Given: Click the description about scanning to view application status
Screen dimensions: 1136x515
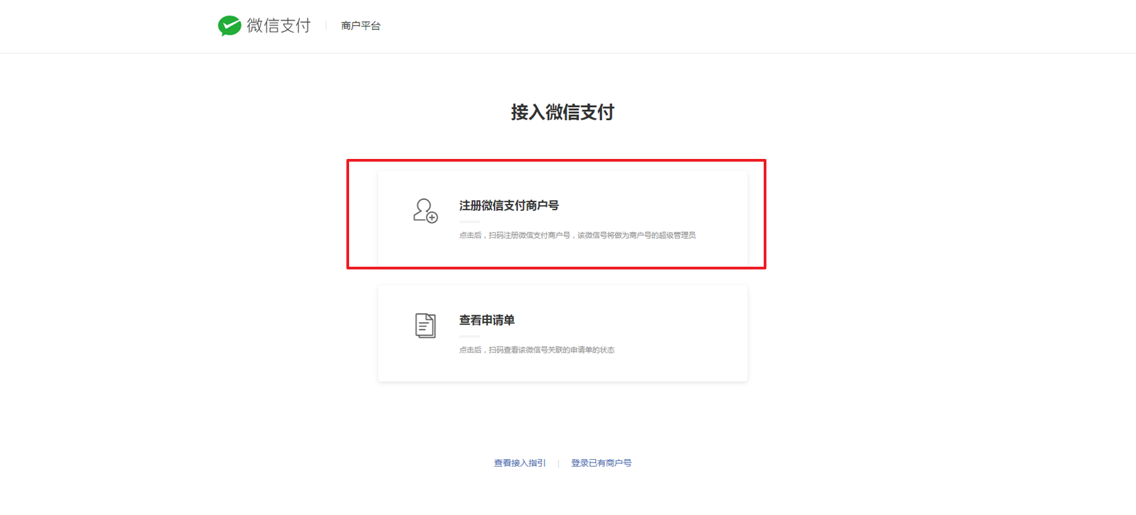Looking at the screenshot, I should [537, 350].
